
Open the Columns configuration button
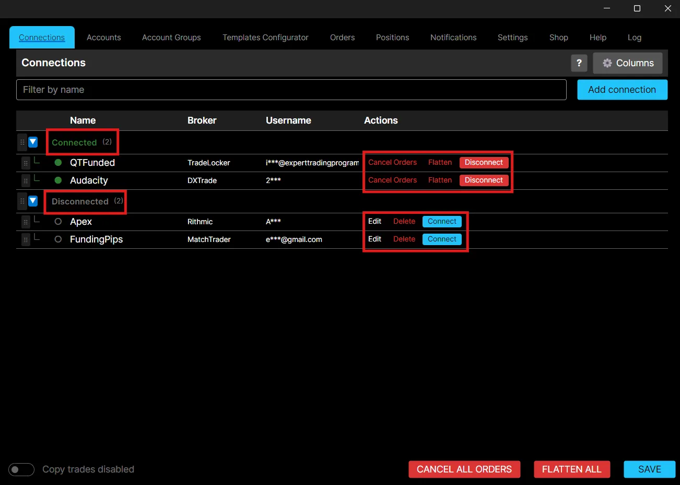click(628, 63)
